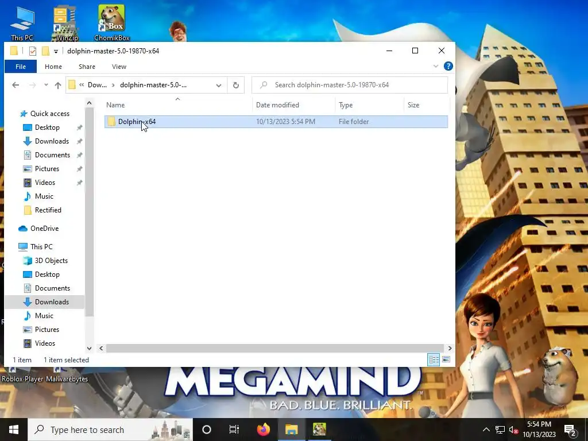Go up one folder level

pos(58,85)
